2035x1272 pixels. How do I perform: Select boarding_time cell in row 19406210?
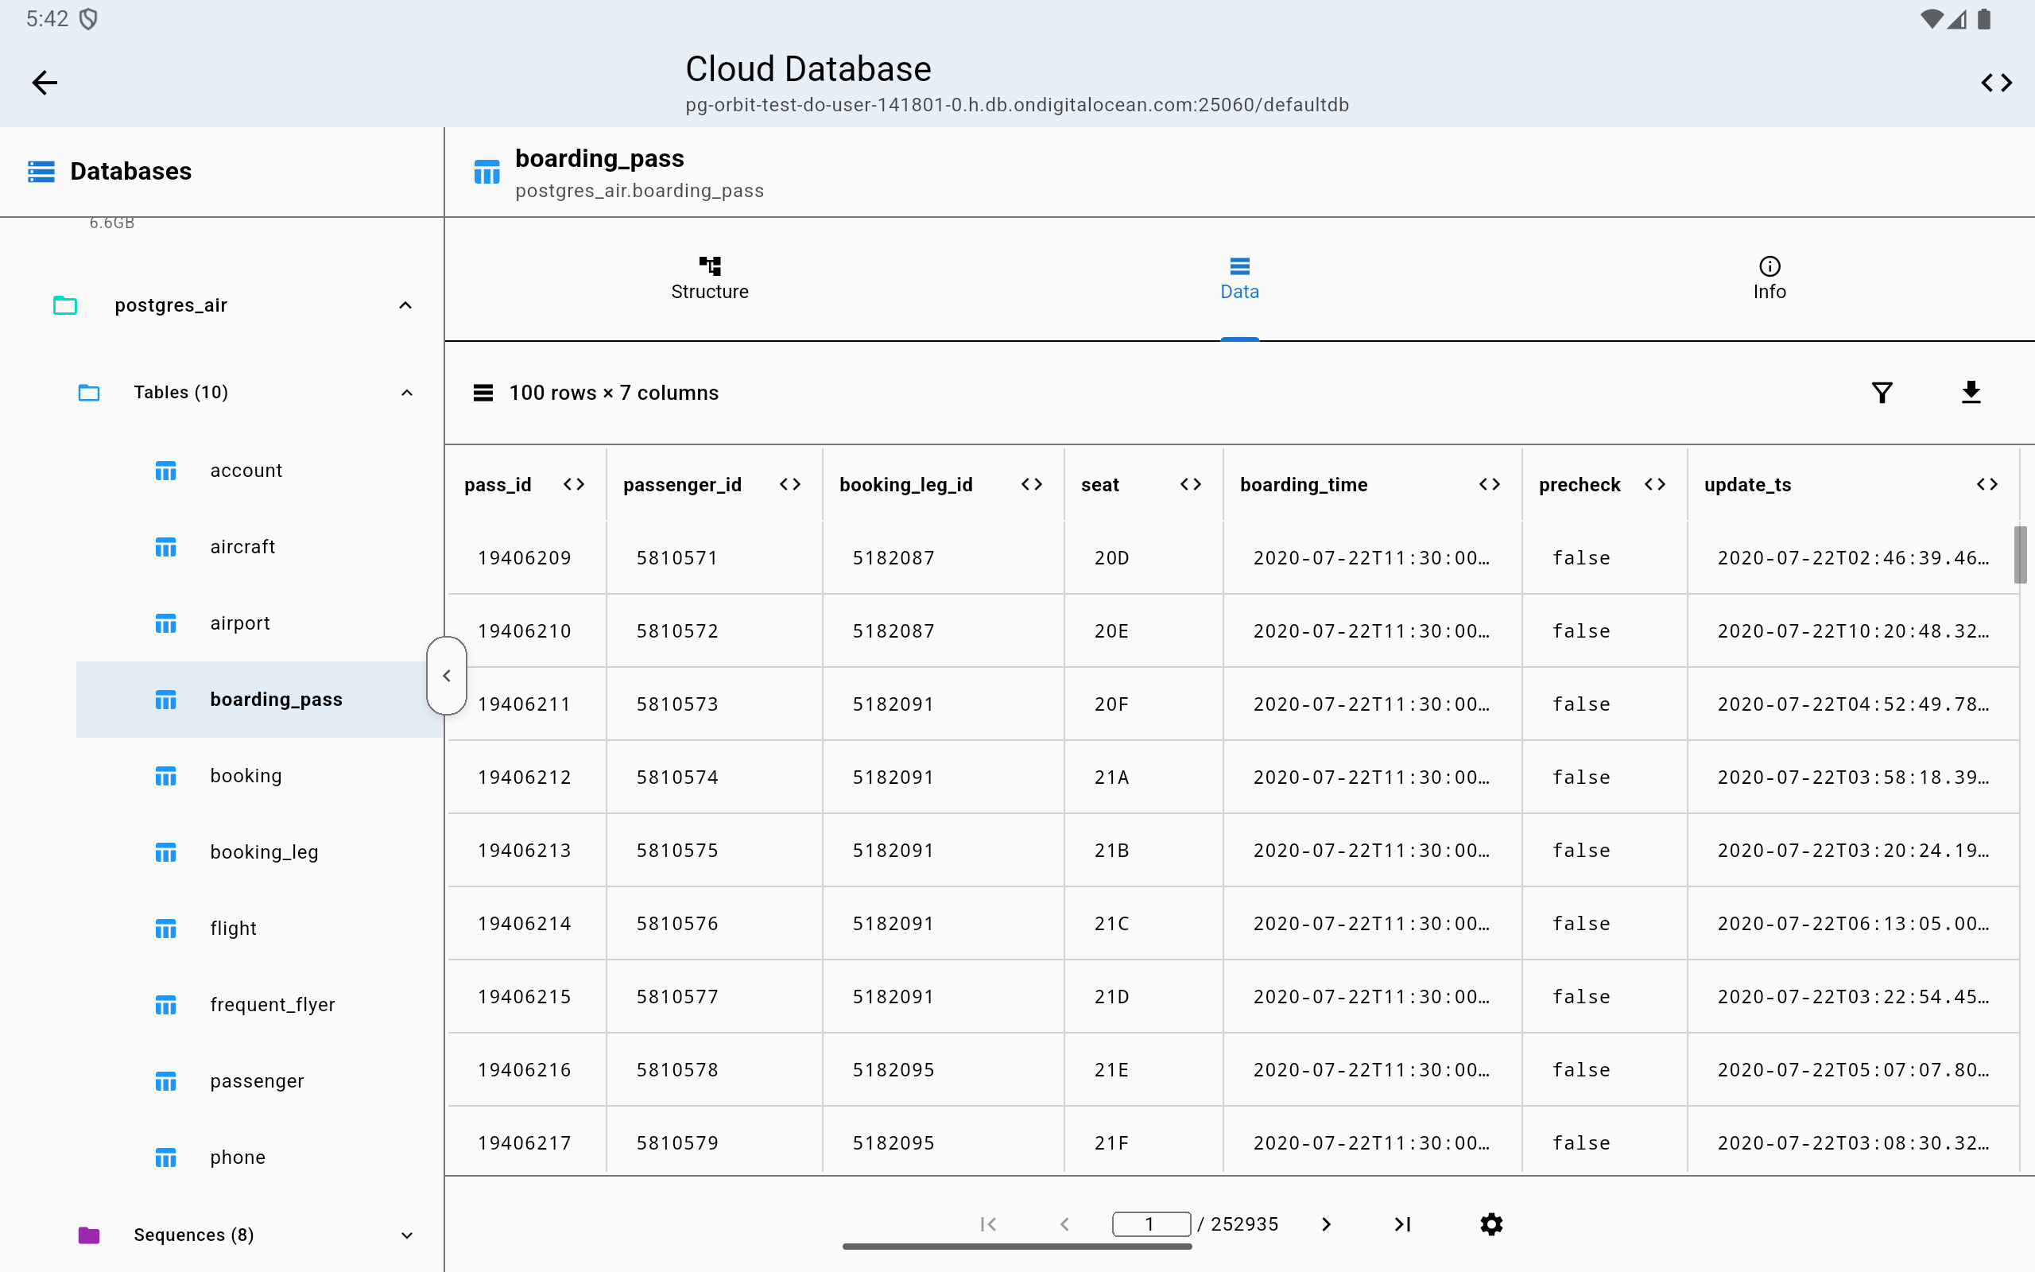tap(1371, 631)
